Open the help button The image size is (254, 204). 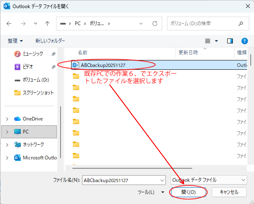244,41
